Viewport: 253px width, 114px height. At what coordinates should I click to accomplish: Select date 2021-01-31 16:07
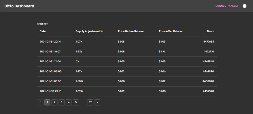50,52
